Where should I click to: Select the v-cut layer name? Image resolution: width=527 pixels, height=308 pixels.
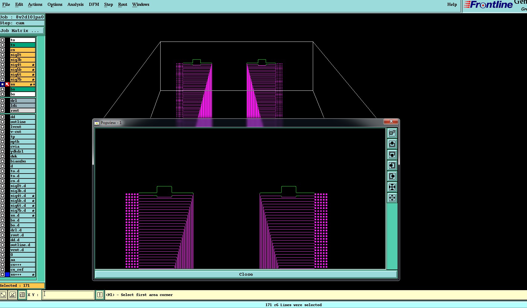23,132
